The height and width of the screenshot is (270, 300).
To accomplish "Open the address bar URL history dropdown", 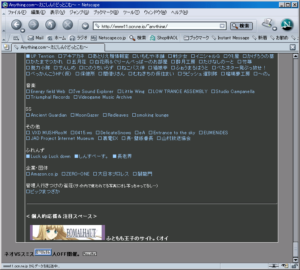I will point(222,26).
